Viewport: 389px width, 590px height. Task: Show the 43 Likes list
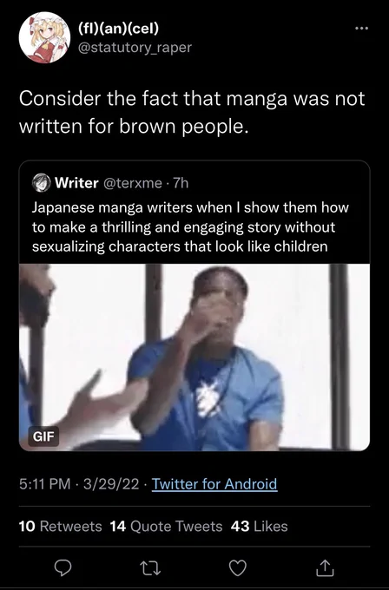(259, 527)
